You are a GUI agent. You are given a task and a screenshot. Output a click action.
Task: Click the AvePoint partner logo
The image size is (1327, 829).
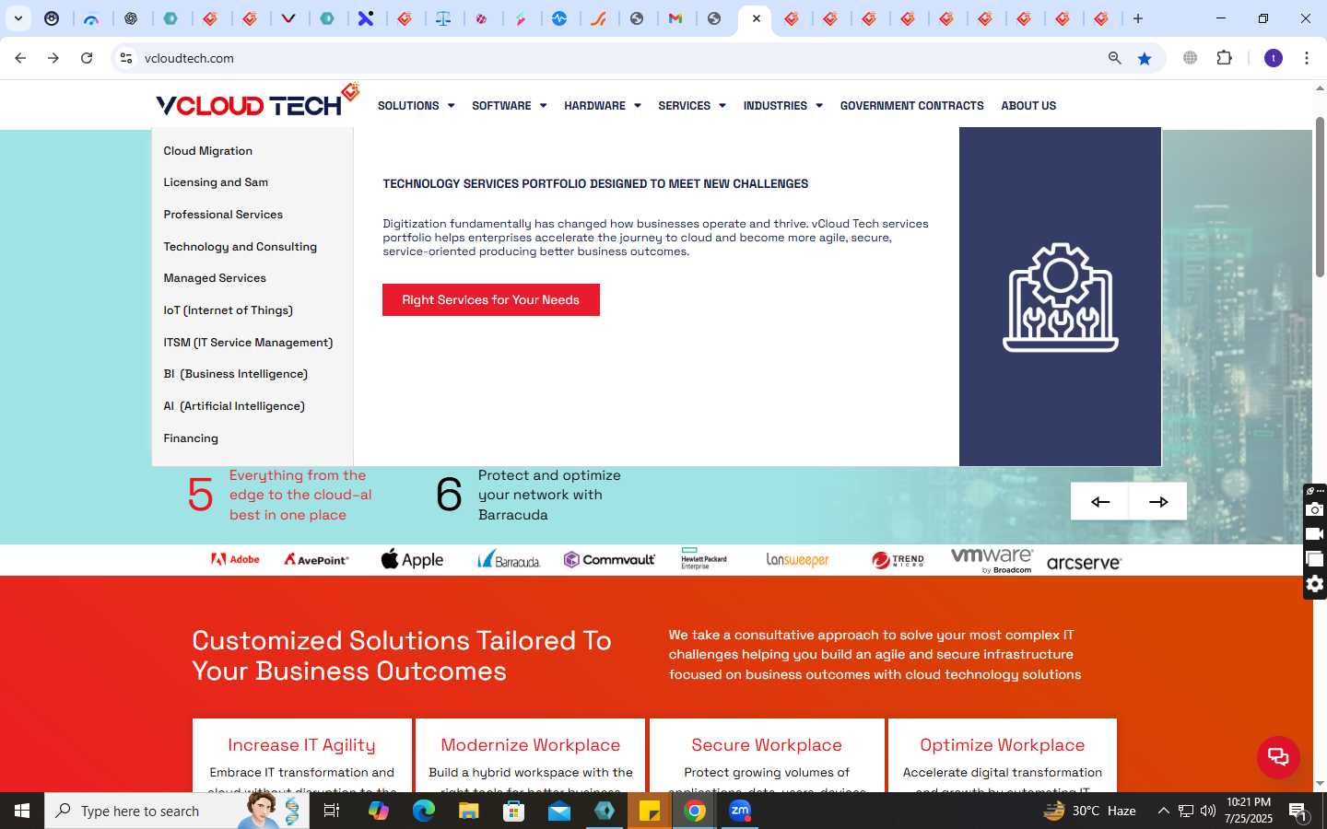click(x=316, y=559)
